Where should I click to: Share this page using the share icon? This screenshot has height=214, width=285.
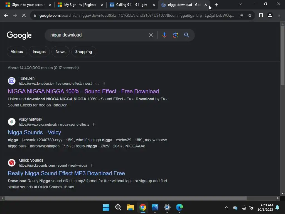coord(241,16)
